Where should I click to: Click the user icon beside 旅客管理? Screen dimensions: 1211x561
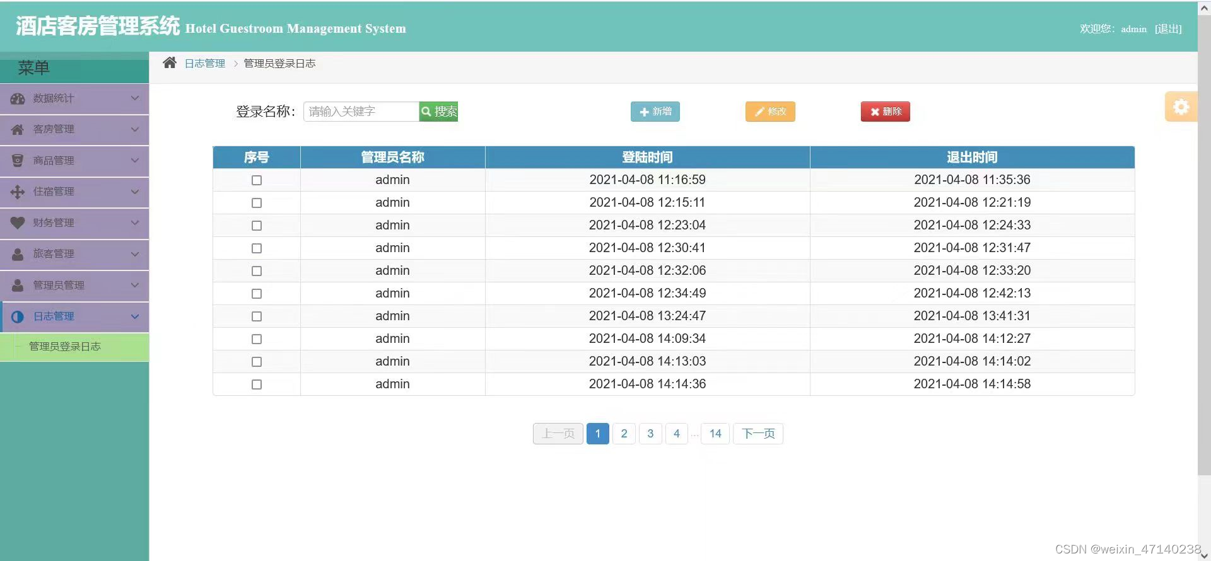[x=18, y=254]
